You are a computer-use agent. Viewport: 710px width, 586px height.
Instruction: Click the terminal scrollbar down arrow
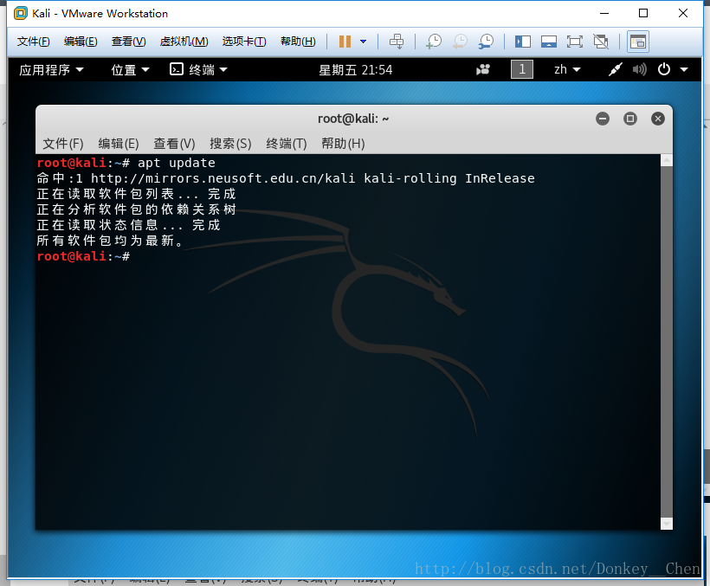[x=667, y=524]
